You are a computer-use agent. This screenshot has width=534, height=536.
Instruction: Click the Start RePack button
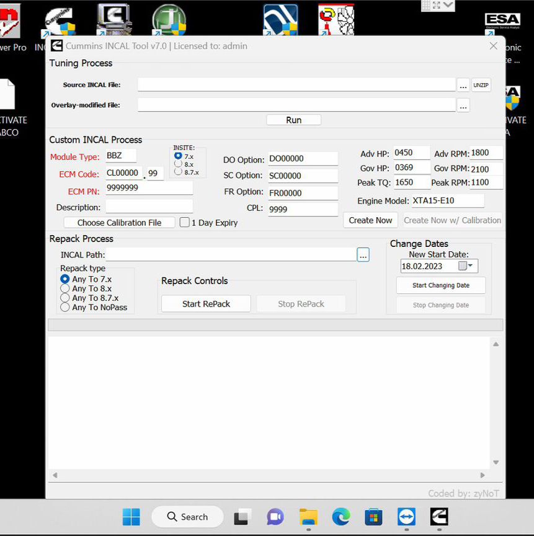pyautogui.click(x=205, y=303)
